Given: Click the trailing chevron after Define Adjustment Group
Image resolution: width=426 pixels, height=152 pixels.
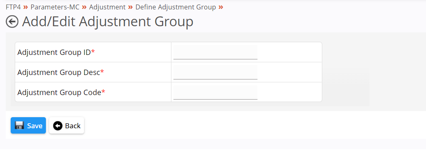Looking at the screenshot, I should (x=221, y=7).
